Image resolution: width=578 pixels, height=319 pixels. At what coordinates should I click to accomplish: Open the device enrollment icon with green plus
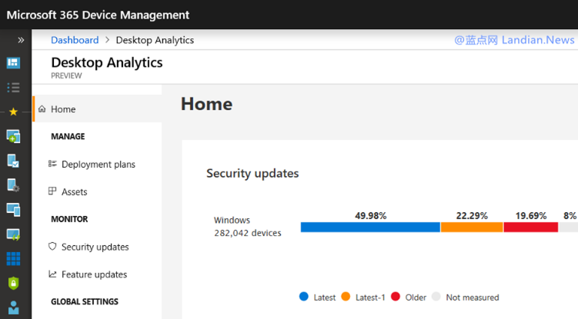click(x=13, y=136)
